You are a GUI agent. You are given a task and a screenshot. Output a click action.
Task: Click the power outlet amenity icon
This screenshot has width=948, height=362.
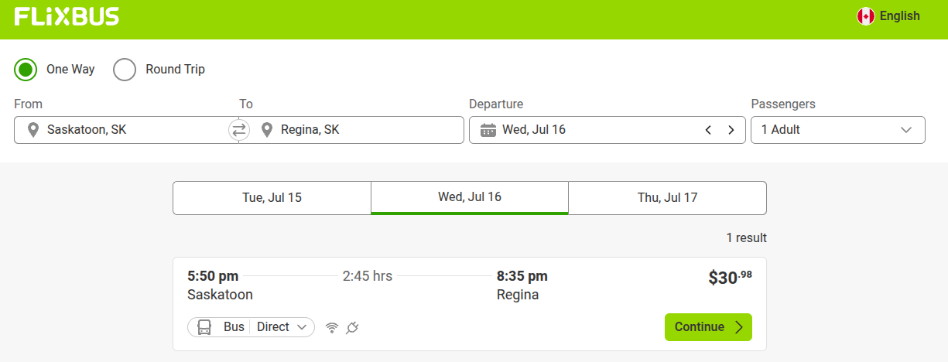pyautogui.click(x=352, y=327)
